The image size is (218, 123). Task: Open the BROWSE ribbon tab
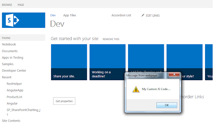click(7, 5)
